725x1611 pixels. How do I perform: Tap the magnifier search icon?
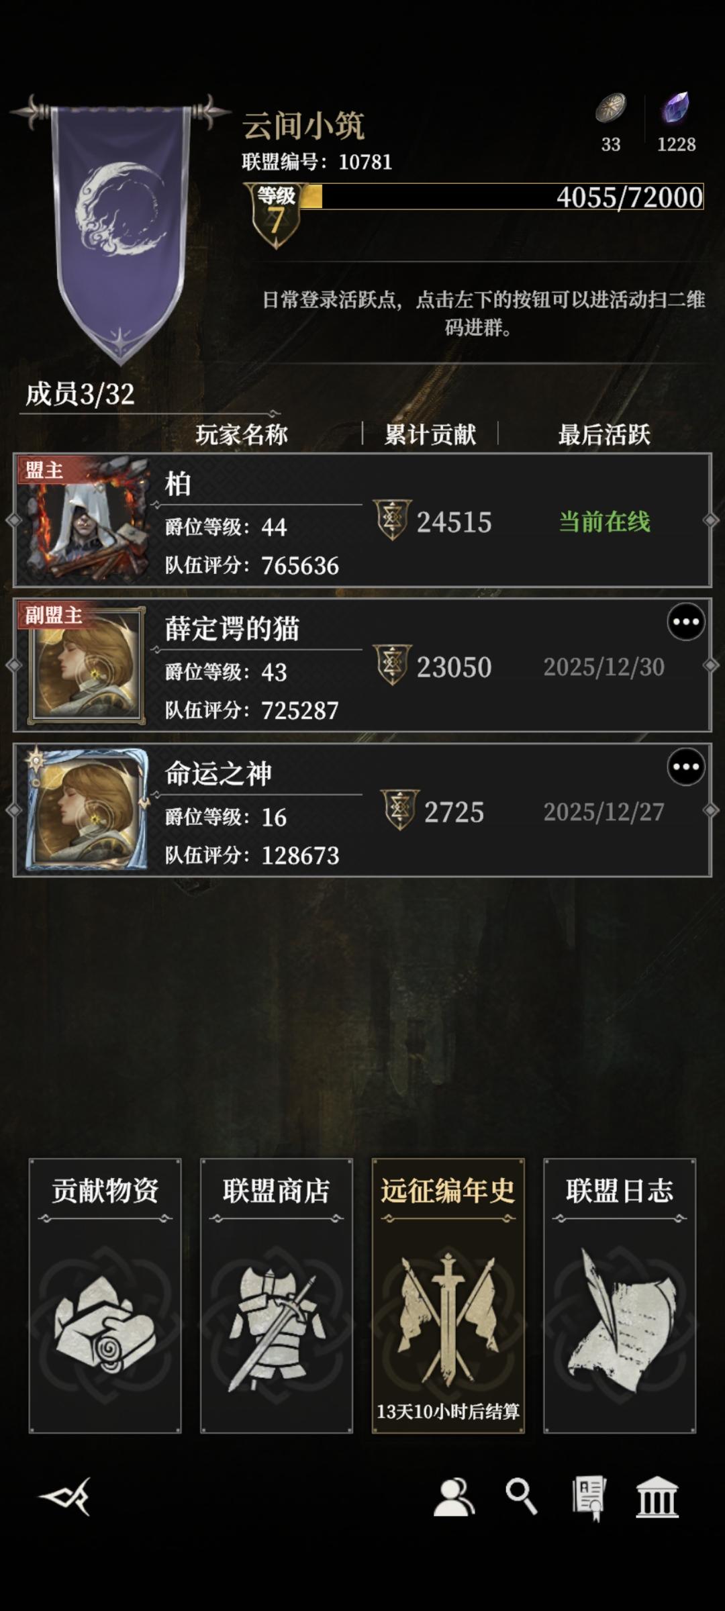pyautogui.click(x=521, y=1496)
